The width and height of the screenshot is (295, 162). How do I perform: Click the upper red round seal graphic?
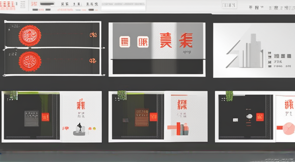30,35
